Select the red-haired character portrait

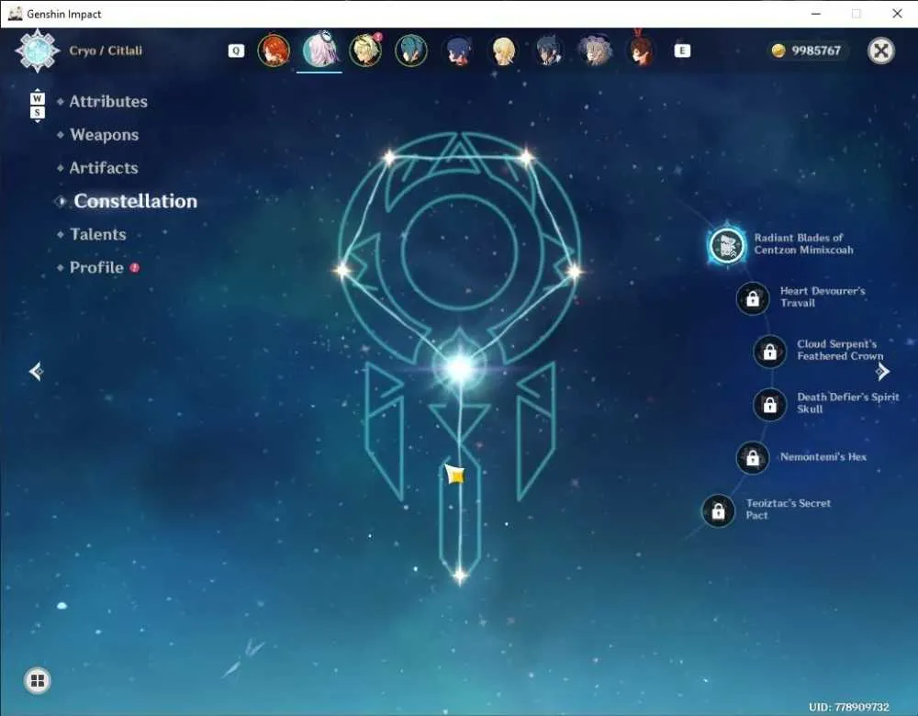[x=274, y=50]
